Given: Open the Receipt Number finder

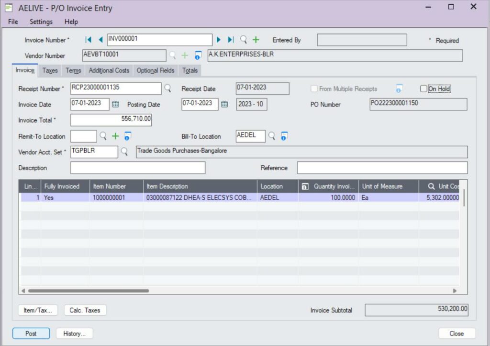Looking at the screenshot, I should [168, 88].
